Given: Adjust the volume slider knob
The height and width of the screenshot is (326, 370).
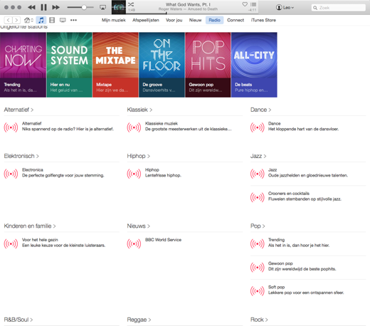Looking at the screenshot, I should click(84, 7).
